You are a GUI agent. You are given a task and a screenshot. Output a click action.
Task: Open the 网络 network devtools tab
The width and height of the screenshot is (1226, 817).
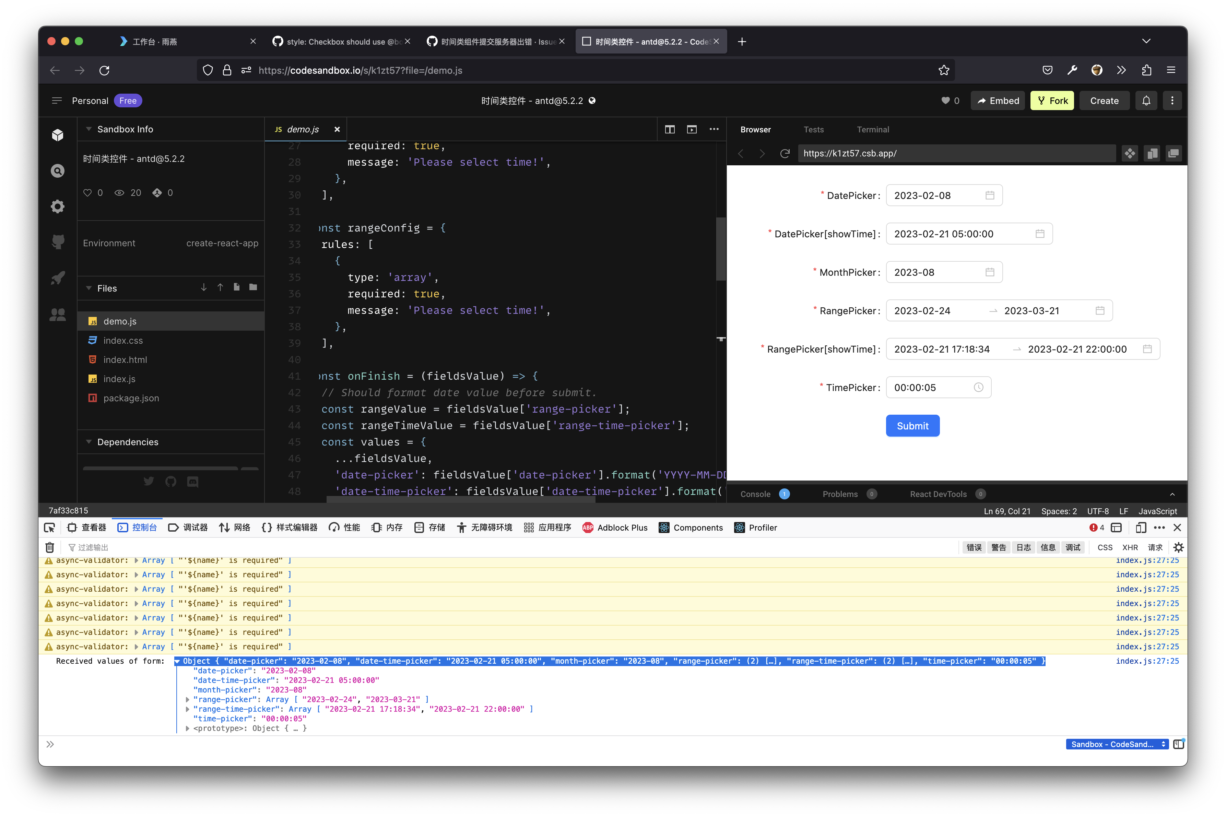tap(235, 527)
